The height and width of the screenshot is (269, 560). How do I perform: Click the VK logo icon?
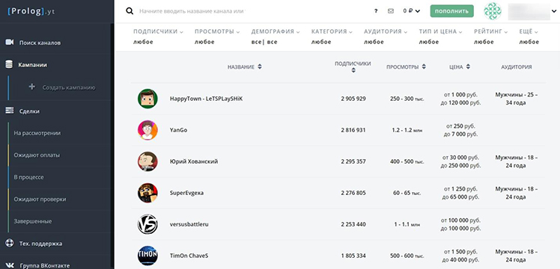point(10,265)
